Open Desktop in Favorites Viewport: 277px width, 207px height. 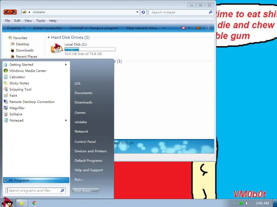pyautogui.click(x=22, y=44)
